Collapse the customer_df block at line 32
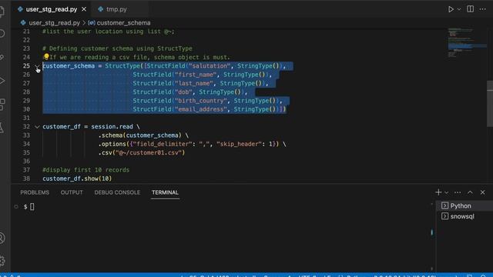Image resolution: width=493 pixels, height=277 pixels. pos(37,127)
